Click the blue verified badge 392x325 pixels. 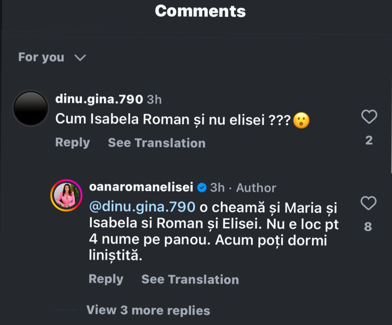point(202,188)
